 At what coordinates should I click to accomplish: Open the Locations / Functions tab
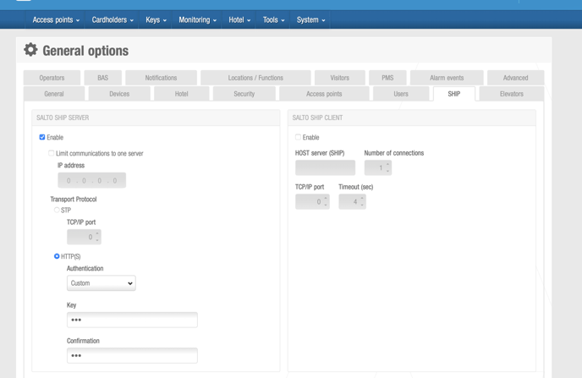point(255,78)
